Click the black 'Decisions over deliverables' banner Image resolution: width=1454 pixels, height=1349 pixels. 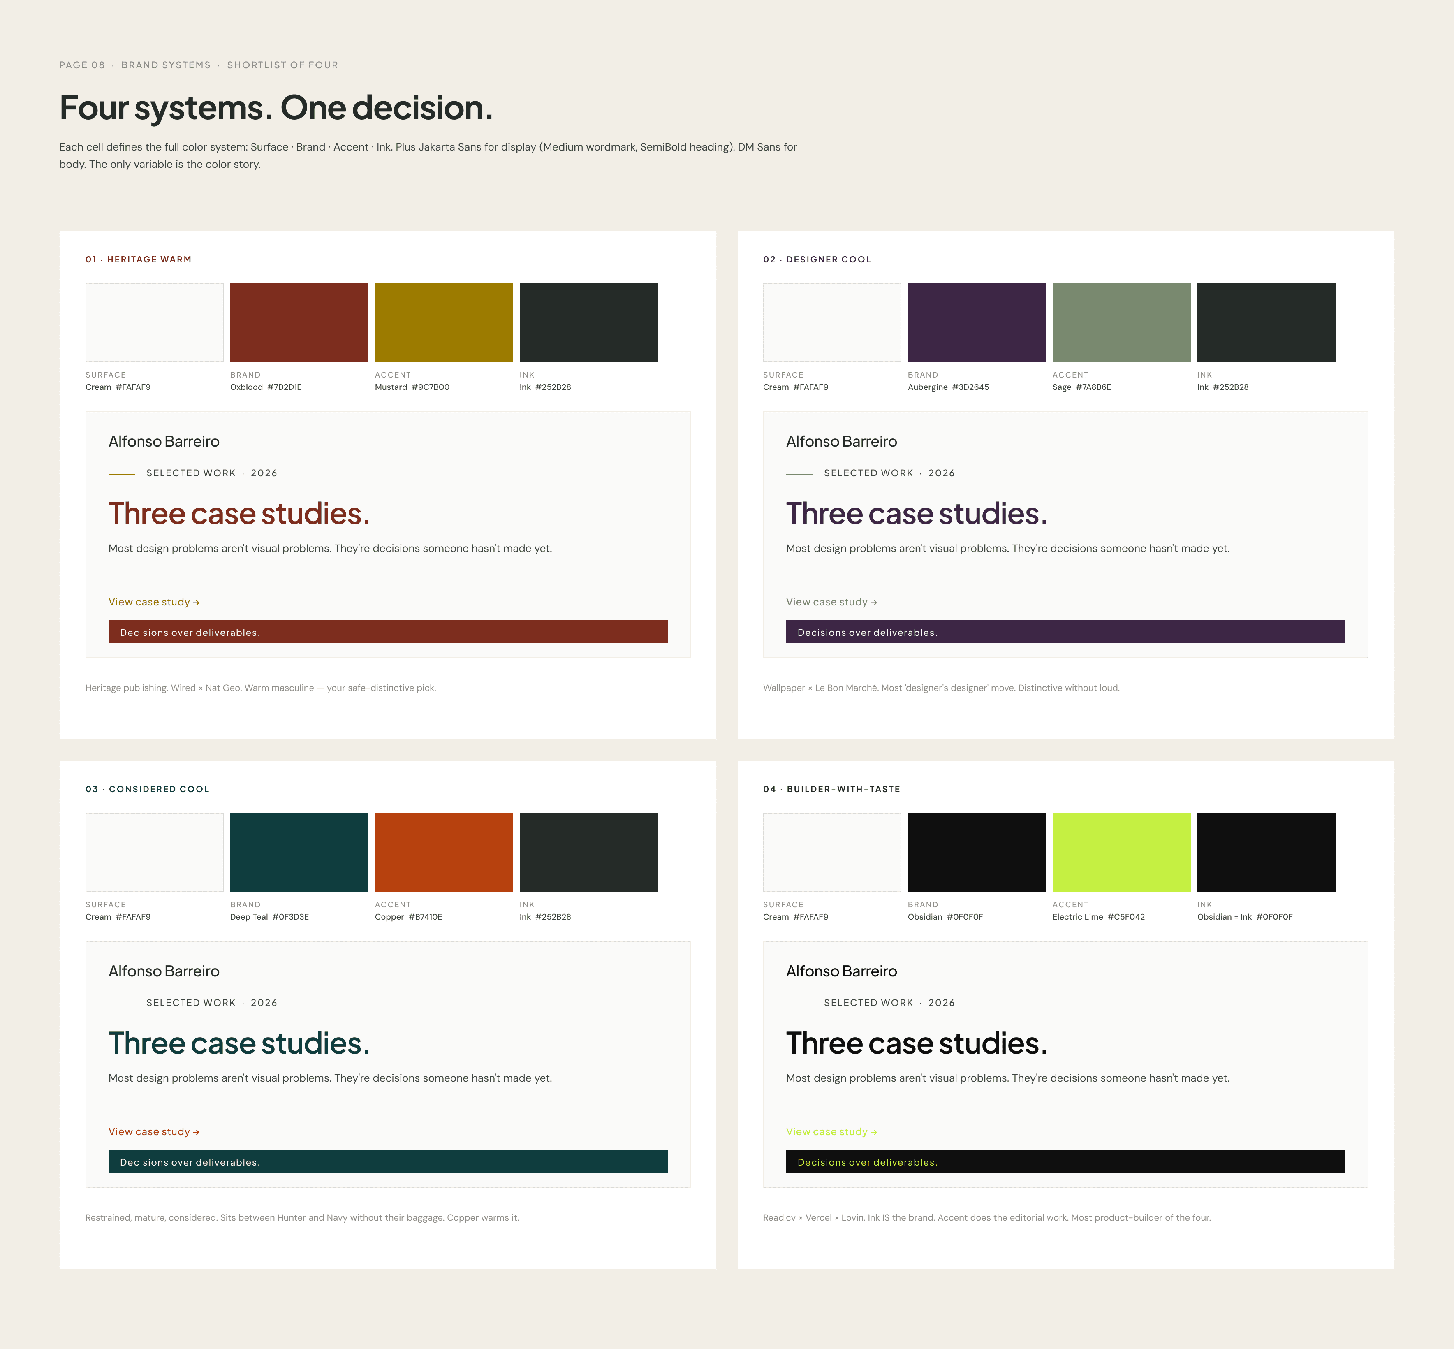pyautogui.click(x=1066, y=1161)
